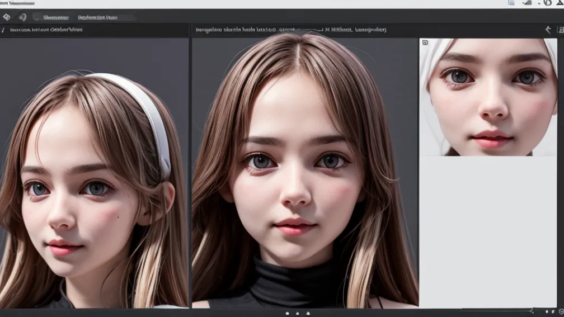Click the speaker-shaped icon beside the diamond icon

[x=22, y=17]
